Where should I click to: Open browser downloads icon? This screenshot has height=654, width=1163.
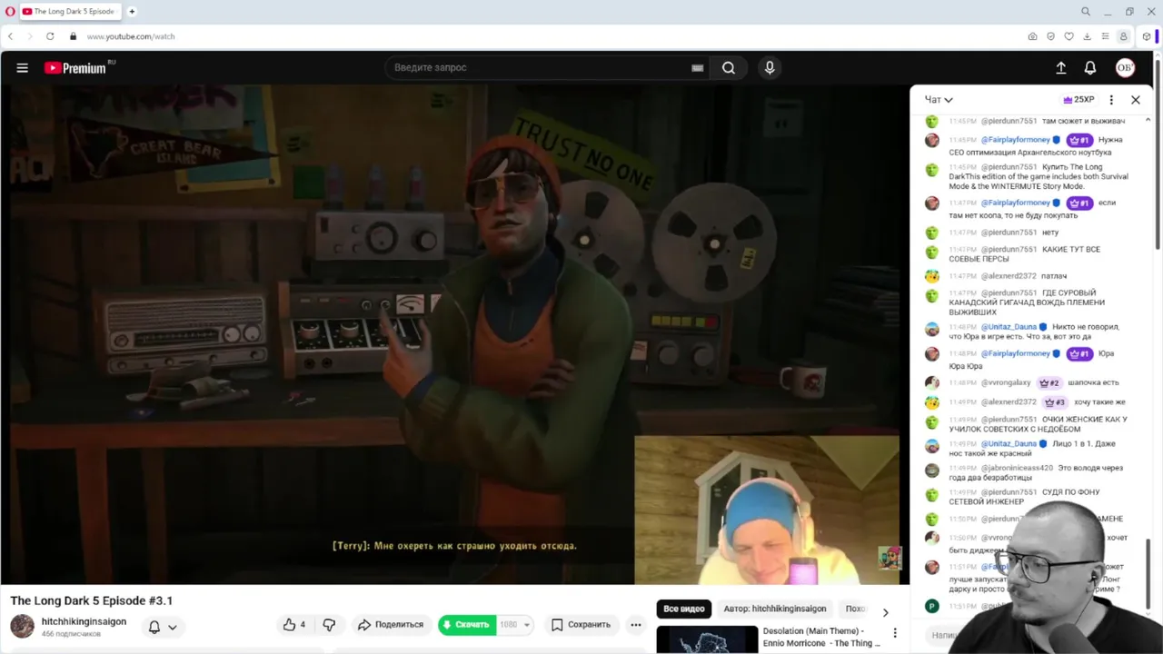coord(1087,36)
